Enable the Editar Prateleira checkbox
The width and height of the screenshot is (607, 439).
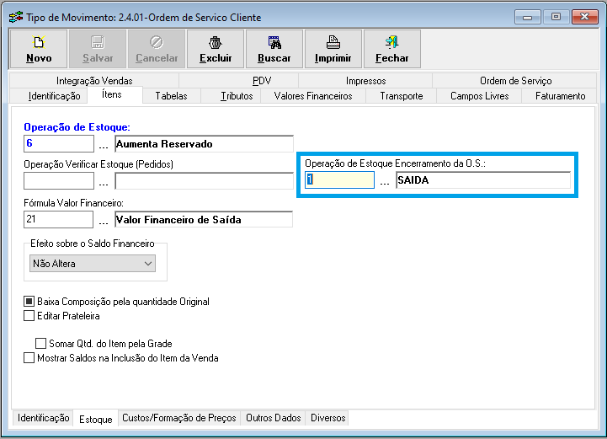pyautogui.click(x=29, y=316)
